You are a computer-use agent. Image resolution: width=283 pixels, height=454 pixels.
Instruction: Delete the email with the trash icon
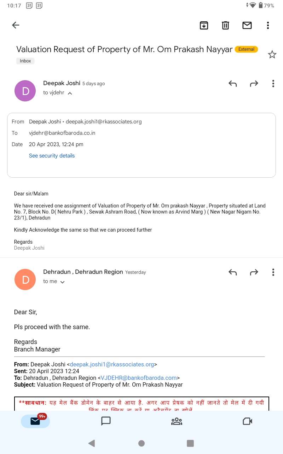tap(225, 25)
